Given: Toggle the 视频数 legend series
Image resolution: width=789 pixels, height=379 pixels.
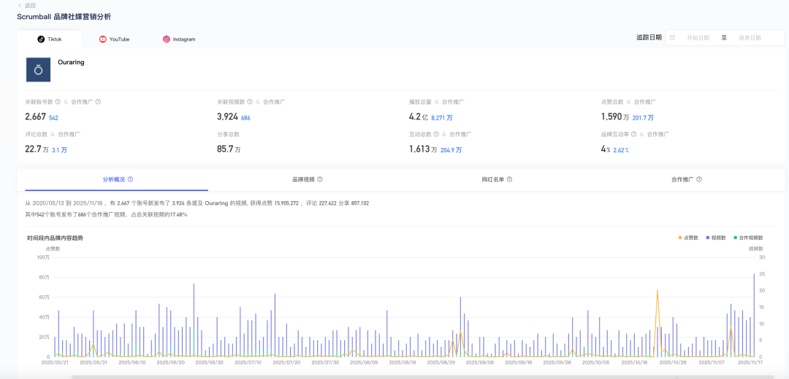Looking at the screenshot, I should pos(716,238).
